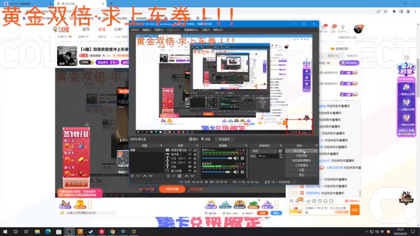Image resolution: width=420 pixels, height=236 pixels.
Task: Open scene transition settings gear
Action: point(280,151)
